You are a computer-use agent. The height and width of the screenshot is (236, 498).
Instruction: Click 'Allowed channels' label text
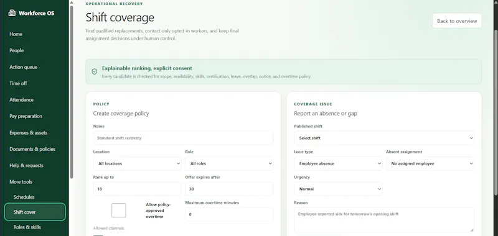point(108,228)
